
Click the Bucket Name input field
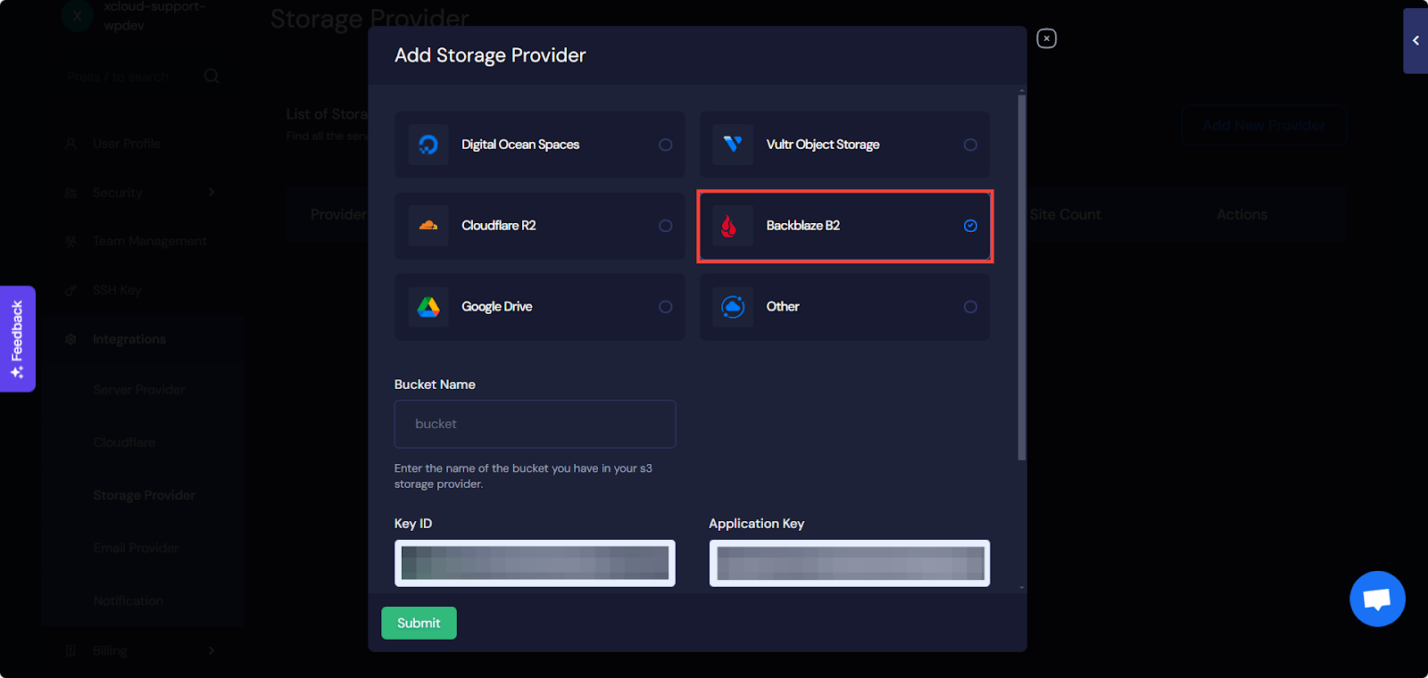pos(535,424)
